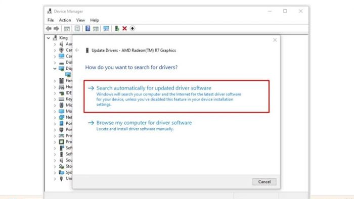Choose Browse my computer for driver software
The image size is (354, 199).
pyautogui.click(x=144, y=123)
